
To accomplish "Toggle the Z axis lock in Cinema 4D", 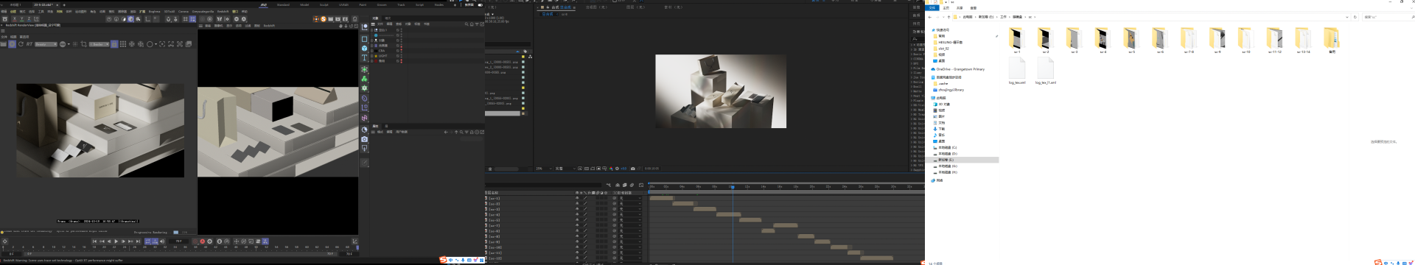I will pyautogui.click(x=29, y=19).
